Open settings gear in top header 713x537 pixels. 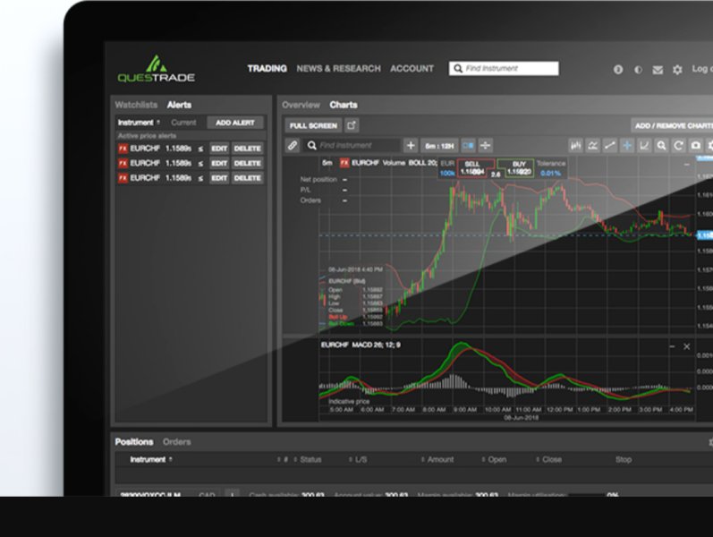677,70
